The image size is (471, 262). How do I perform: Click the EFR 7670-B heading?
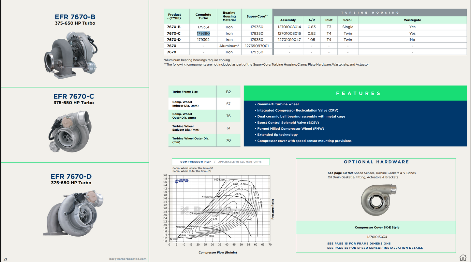point(75,17)
